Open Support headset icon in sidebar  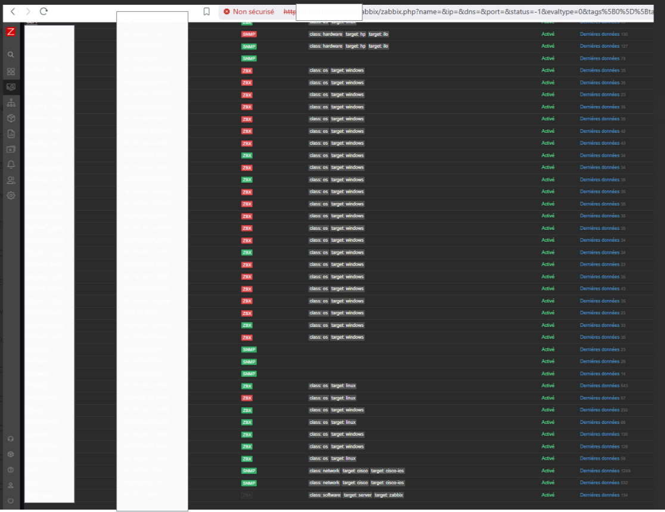pos(11,439)
